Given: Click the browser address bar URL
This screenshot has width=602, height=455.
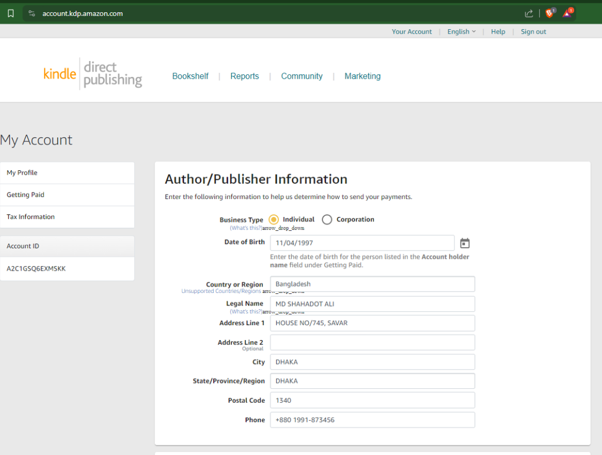Looking at the screenshot, I should pos(83,13).
